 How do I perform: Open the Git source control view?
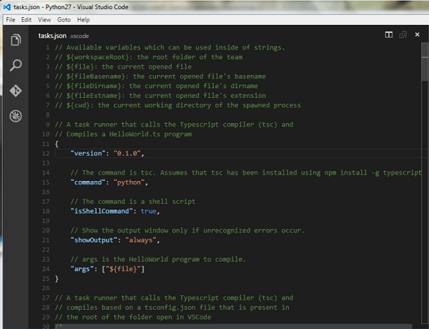tap(15, 91)
